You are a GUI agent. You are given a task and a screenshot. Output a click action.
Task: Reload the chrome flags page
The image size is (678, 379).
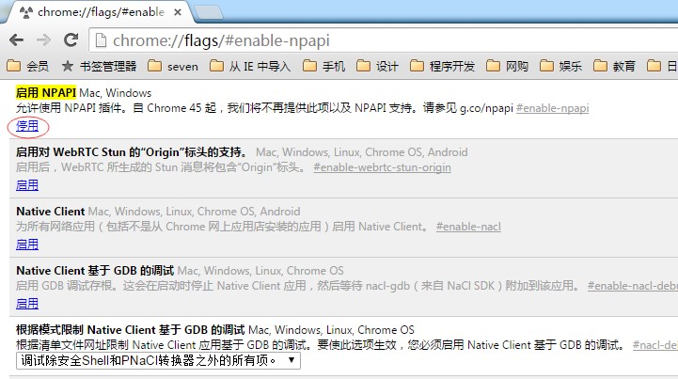click(x=71, y=40)
